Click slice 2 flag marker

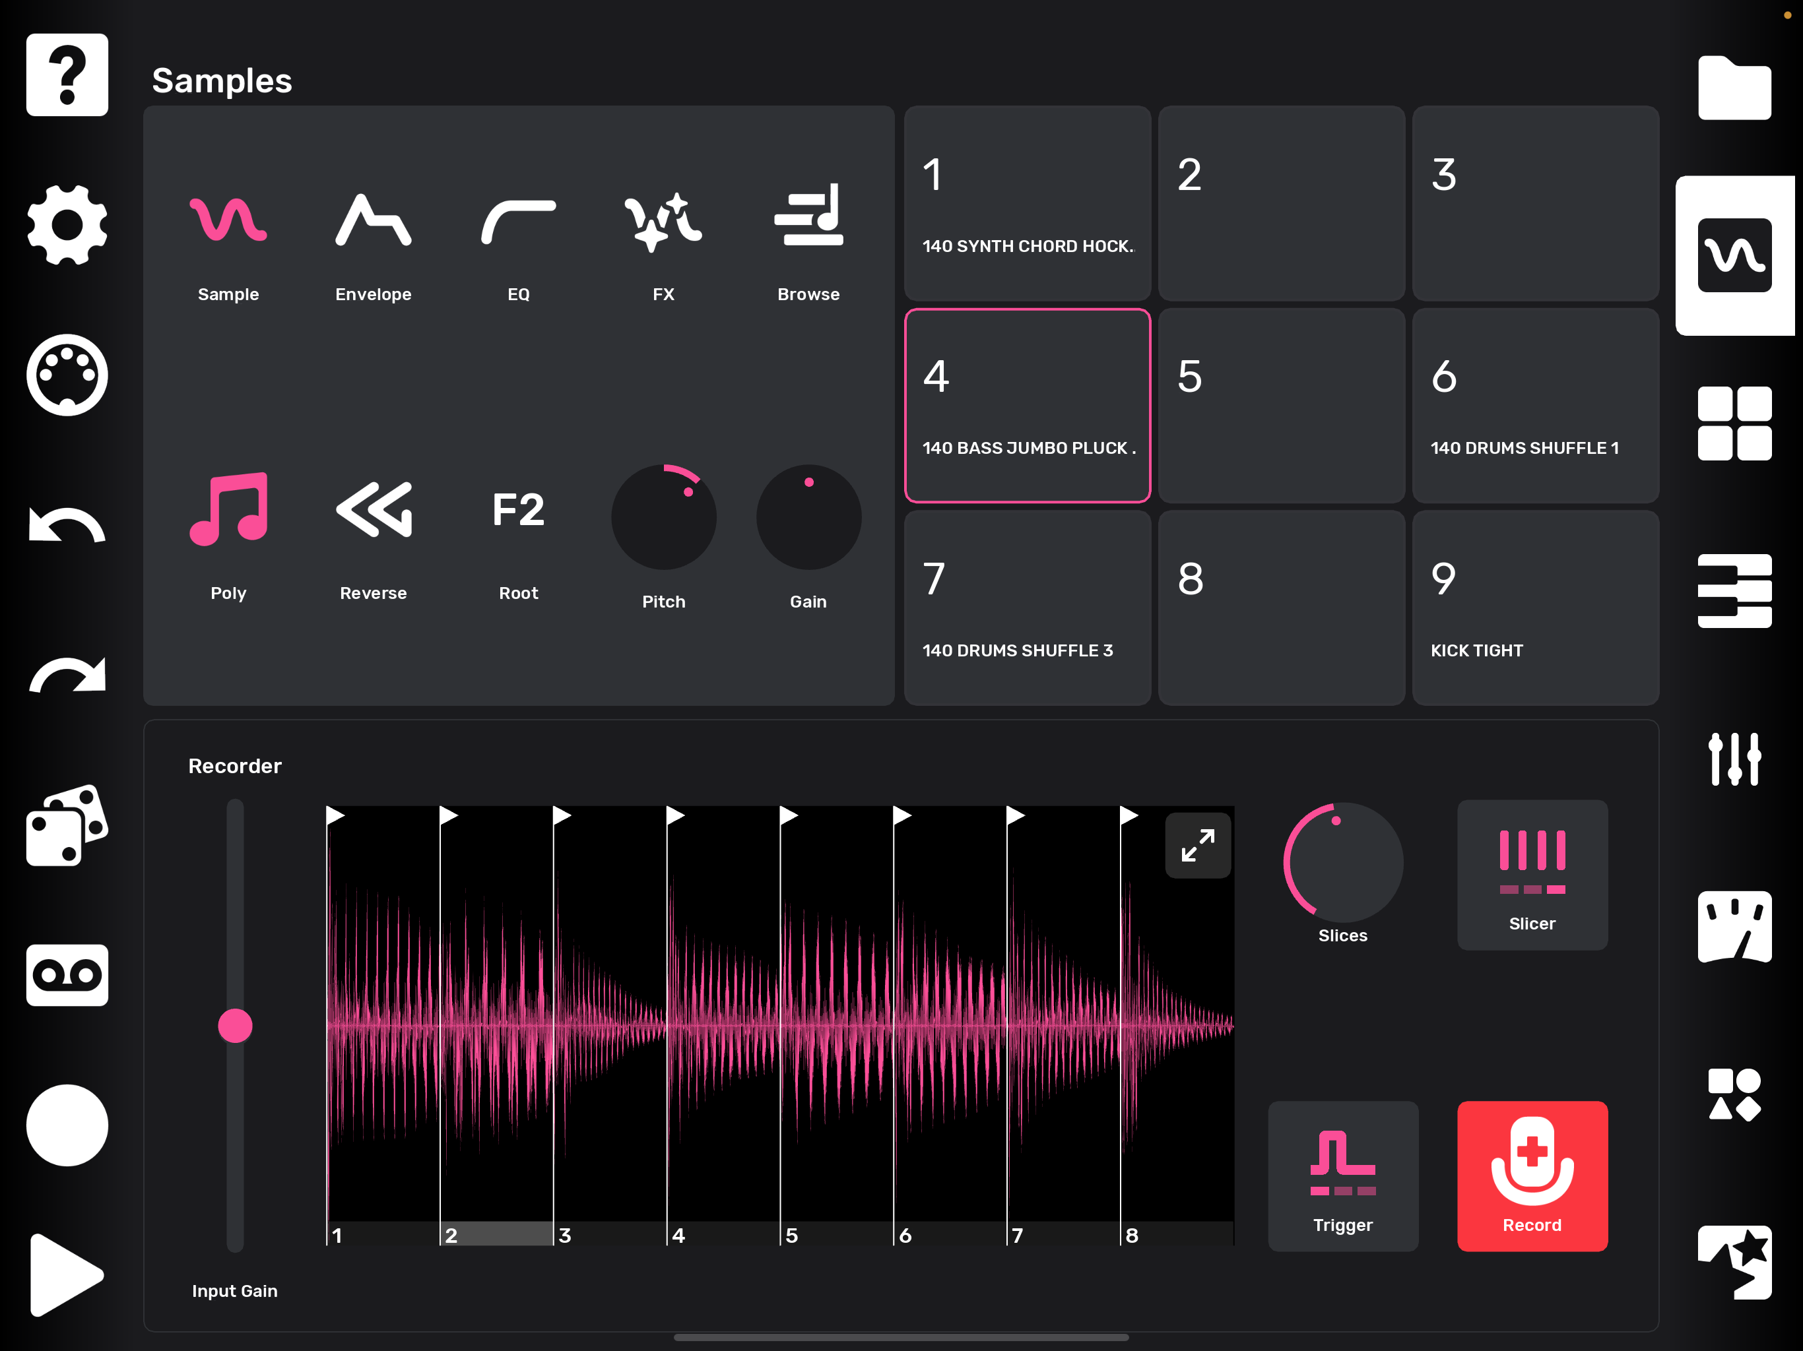point(448,815)
